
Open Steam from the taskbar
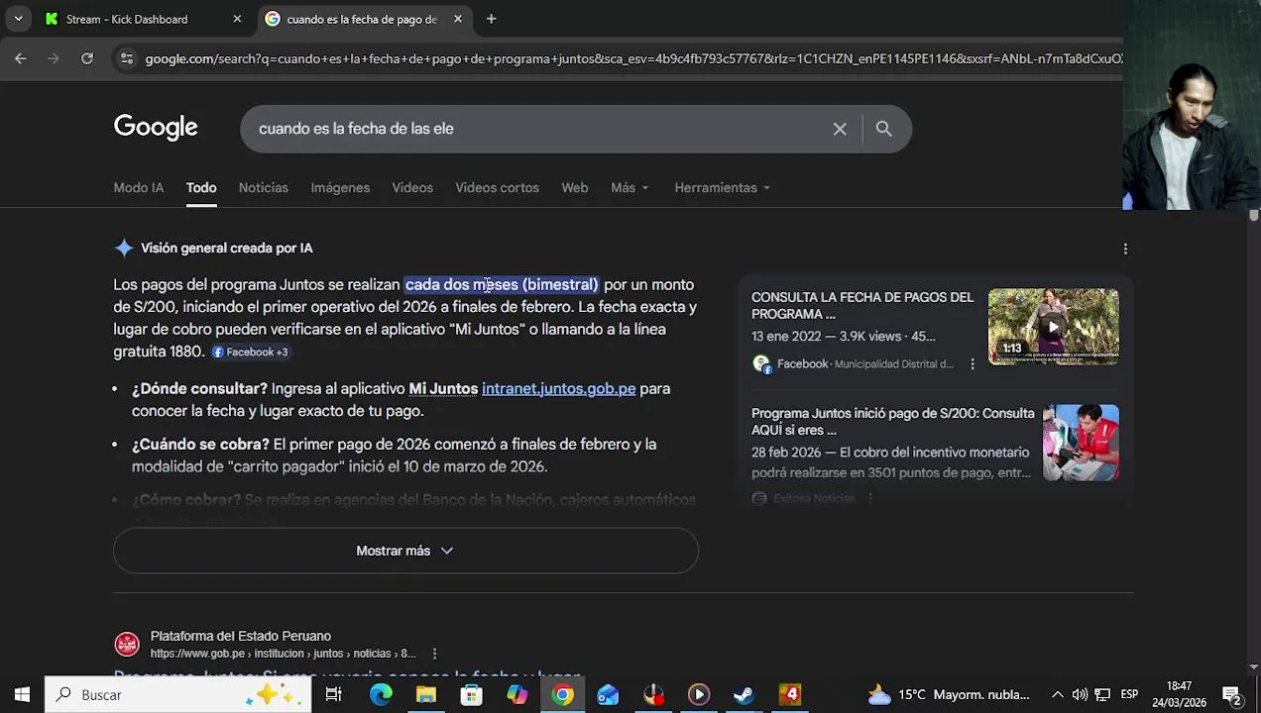tap(744, 694)
